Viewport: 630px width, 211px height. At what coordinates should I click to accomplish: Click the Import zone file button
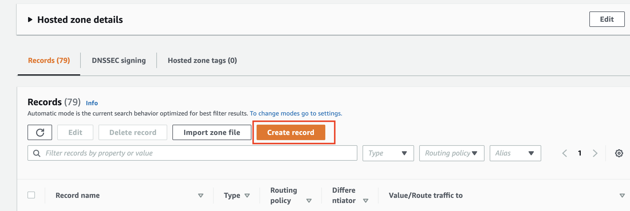(212, 132)
